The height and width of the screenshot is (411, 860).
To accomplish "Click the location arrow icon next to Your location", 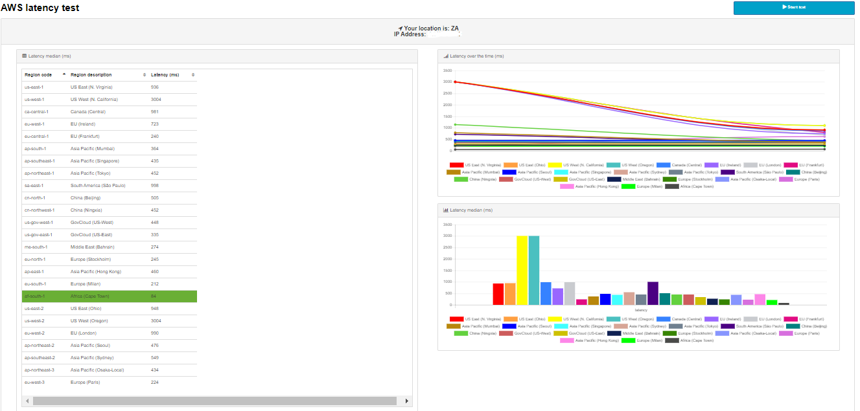I will point(401,28).
